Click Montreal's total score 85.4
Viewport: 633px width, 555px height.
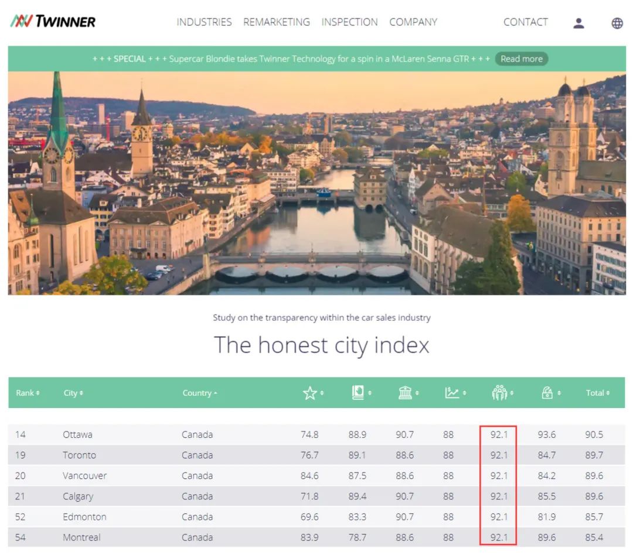594,537
